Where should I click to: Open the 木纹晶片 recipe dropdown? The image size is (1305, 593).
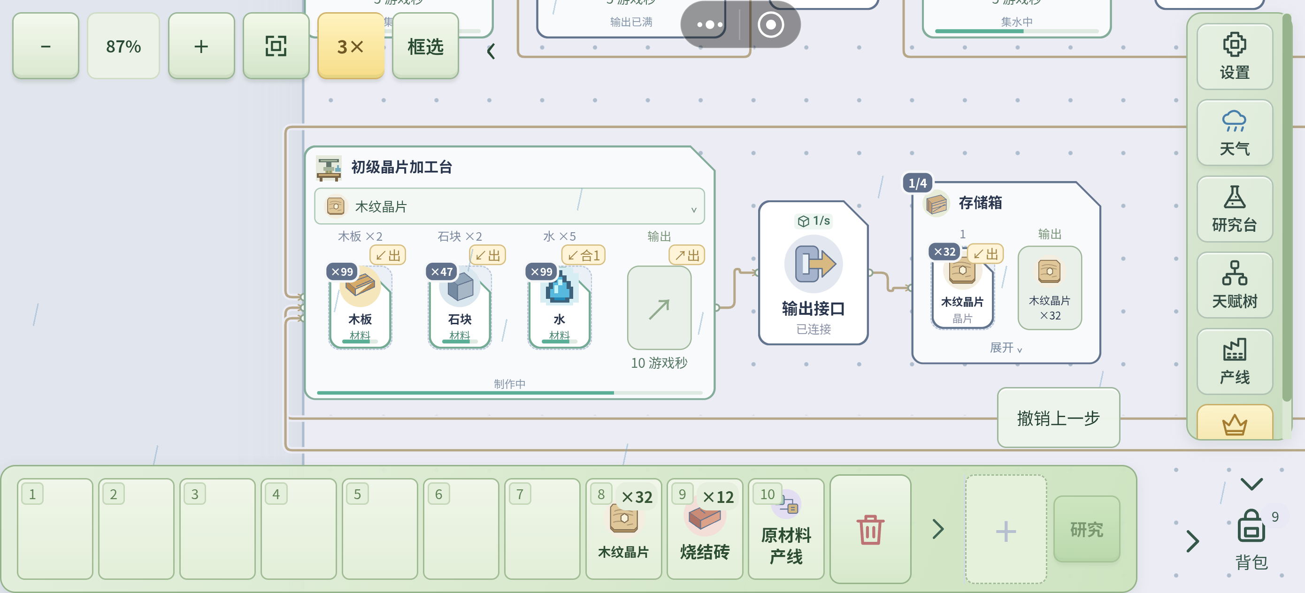coord(509,206)
